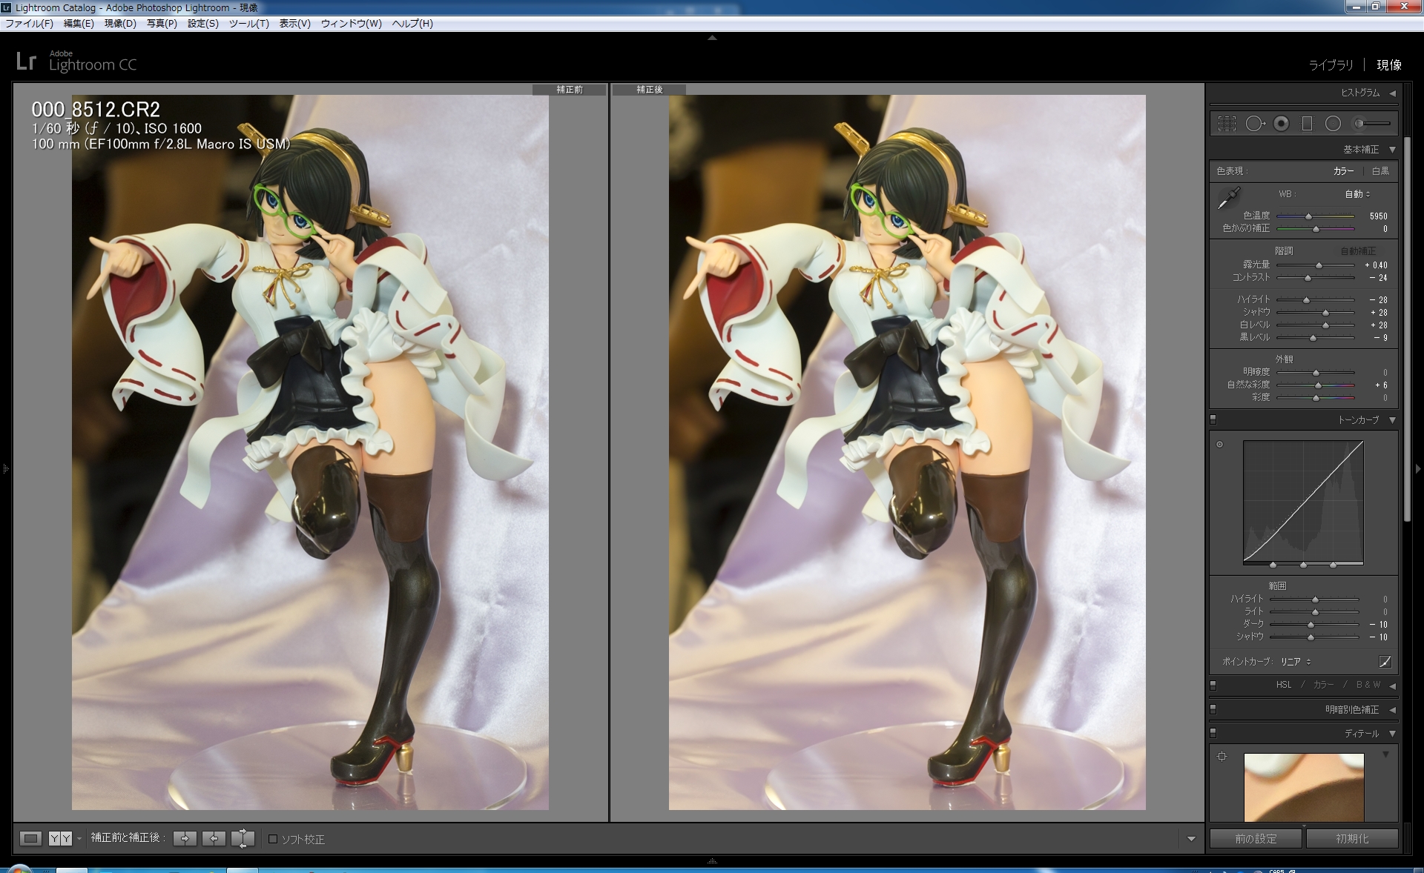The image size is (1424, 873).
Task: Pick the White Balance eyedropper tool
Action: 1229,198
